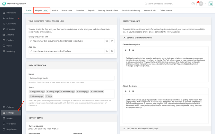215x134 pixels.
Task: Click the App link URL field
Action: pos(66,51)
